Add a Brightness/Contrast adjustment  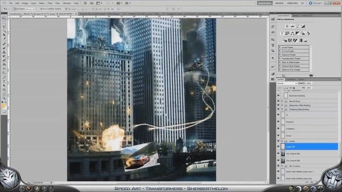287,26
